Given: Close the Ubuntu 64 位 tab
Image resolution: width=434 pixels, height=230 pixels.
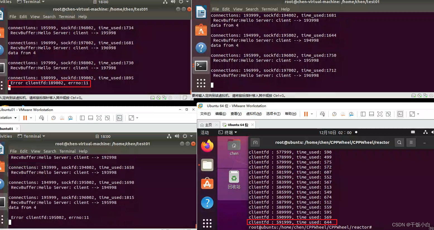Looking at the screenshot, I should [x=252, y=125].
